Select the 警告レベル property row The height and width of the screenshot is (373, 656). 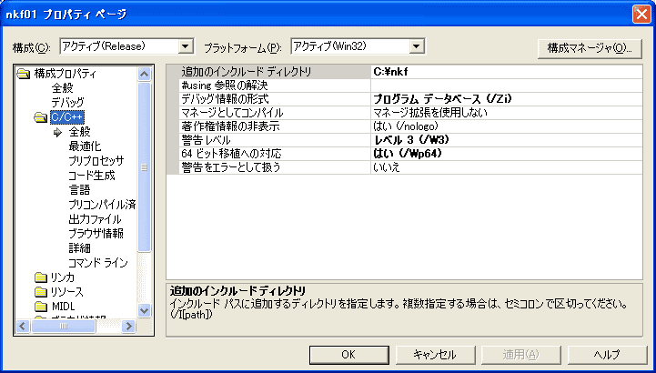coord(405,140)
